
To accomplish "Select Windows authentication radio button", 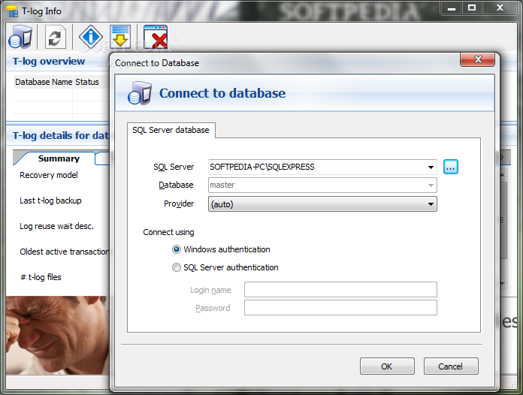I will (x=177, y=249).
